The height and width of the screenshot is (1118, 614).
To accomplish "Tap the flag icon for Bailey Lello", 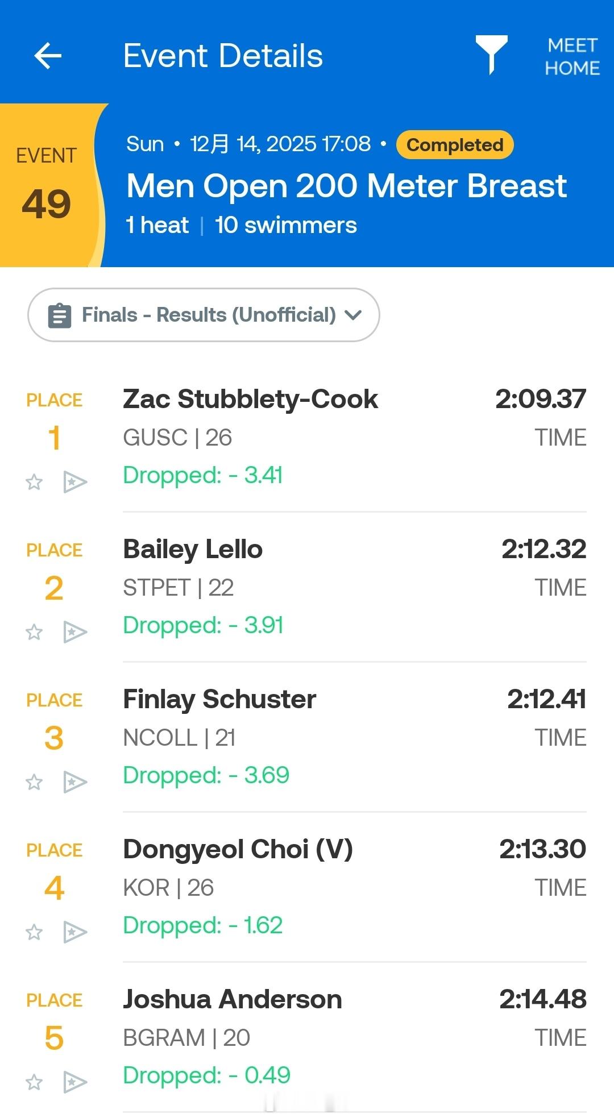I will (x=75, y=632).
